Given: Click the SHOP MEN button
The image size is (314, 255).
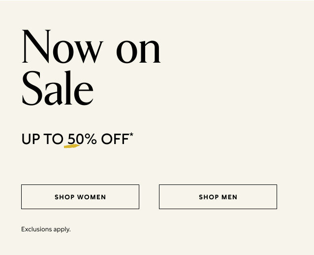Looking at the screenshot, I should pos(218,197).
